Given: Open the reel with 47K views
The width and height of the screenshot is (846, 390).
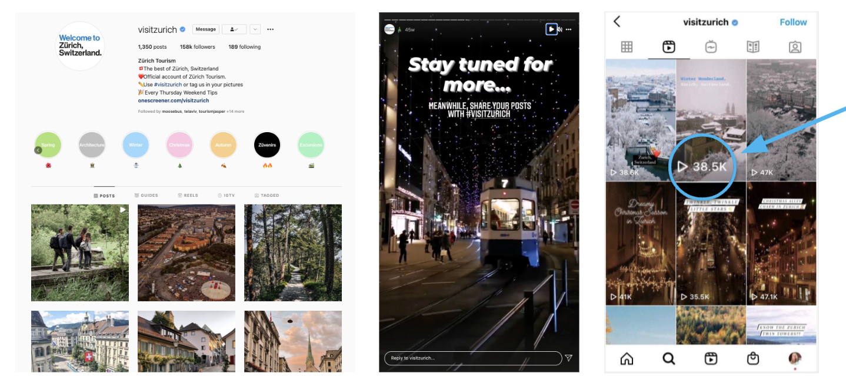Looking at the screenshot, I should [781, 120].
